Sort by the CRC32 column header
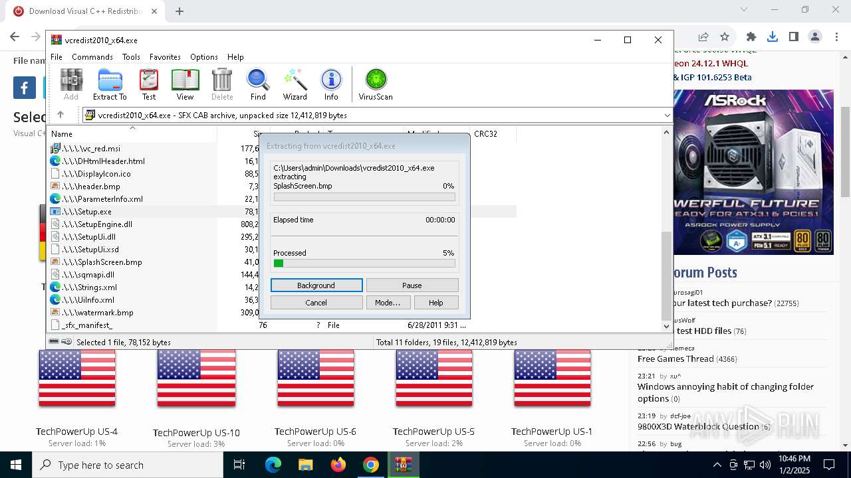851x478 pixels. tap(493, 133)
